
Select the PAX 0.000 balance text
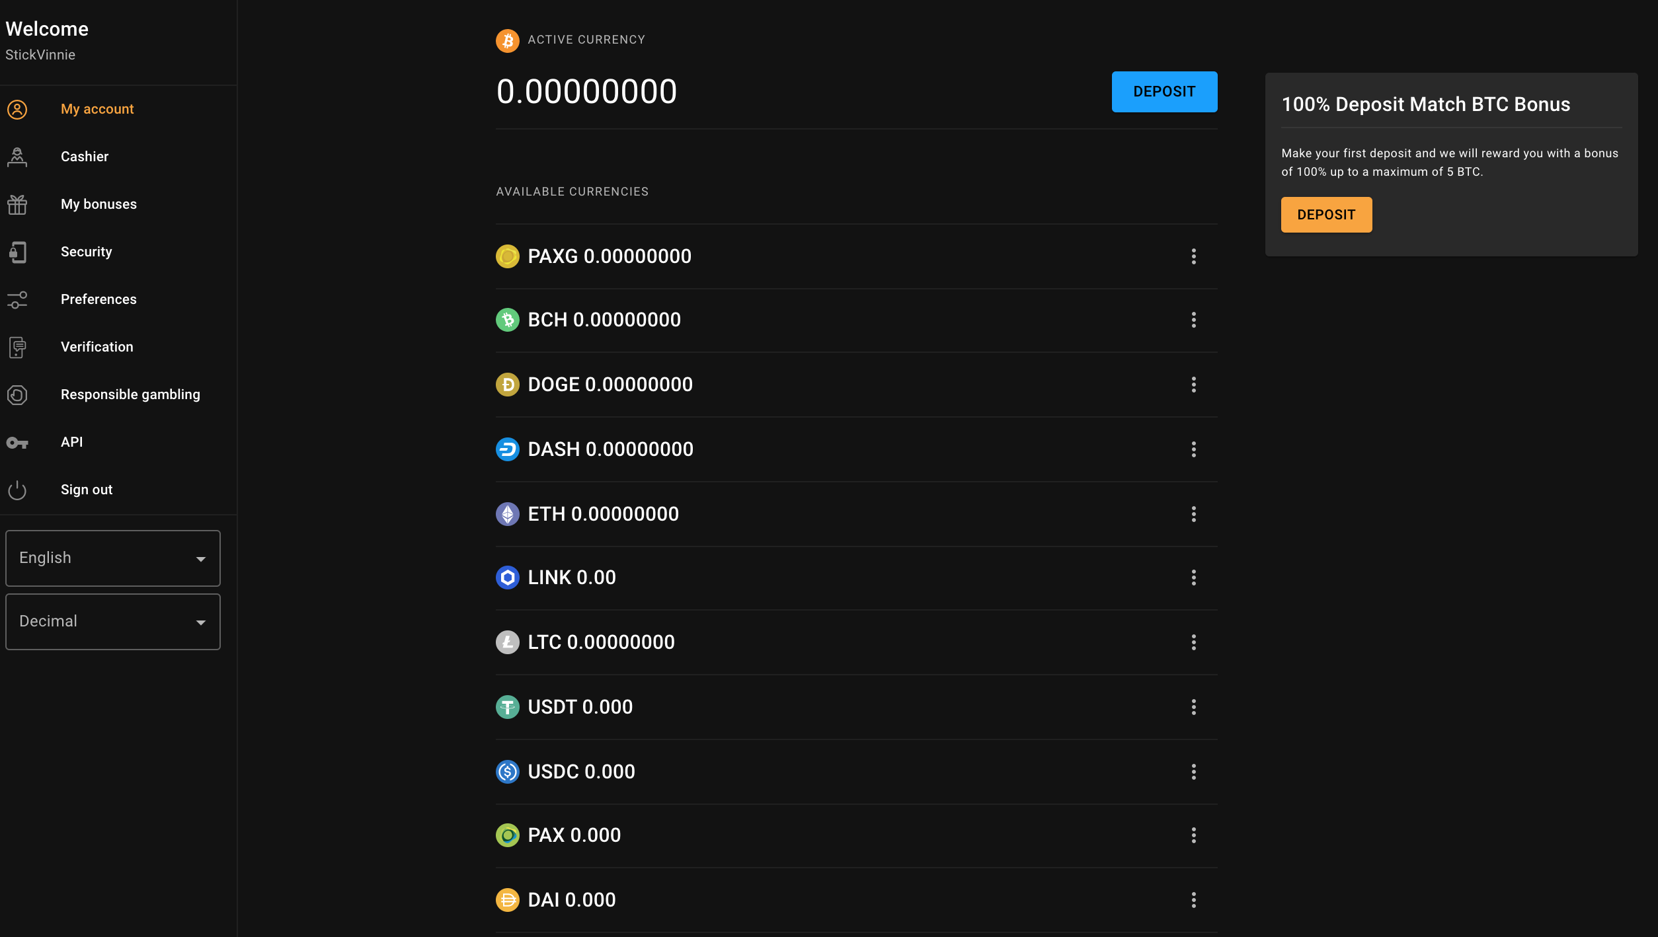click(x=574, y=835)
